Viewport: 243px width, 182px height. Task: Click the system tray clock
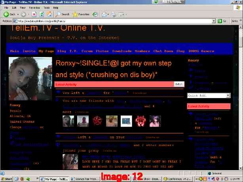tap(235, 179)
